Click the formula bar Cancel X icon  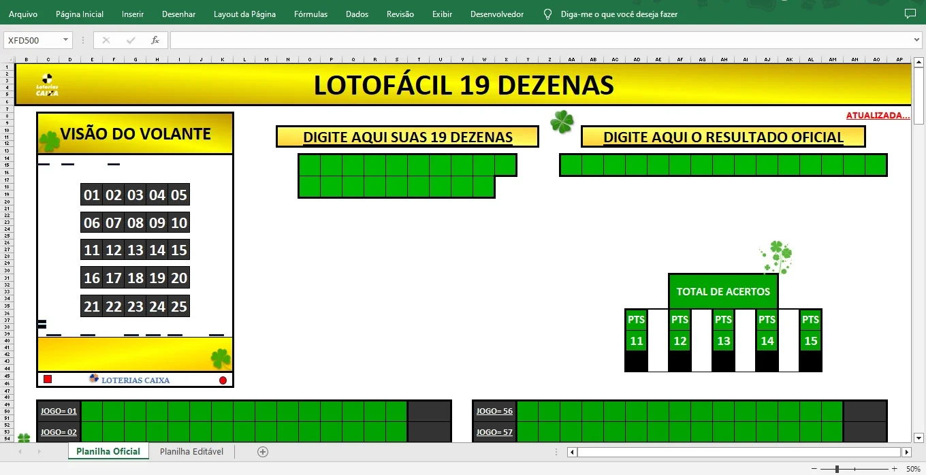pyautogui.click(x=106, y=40)
